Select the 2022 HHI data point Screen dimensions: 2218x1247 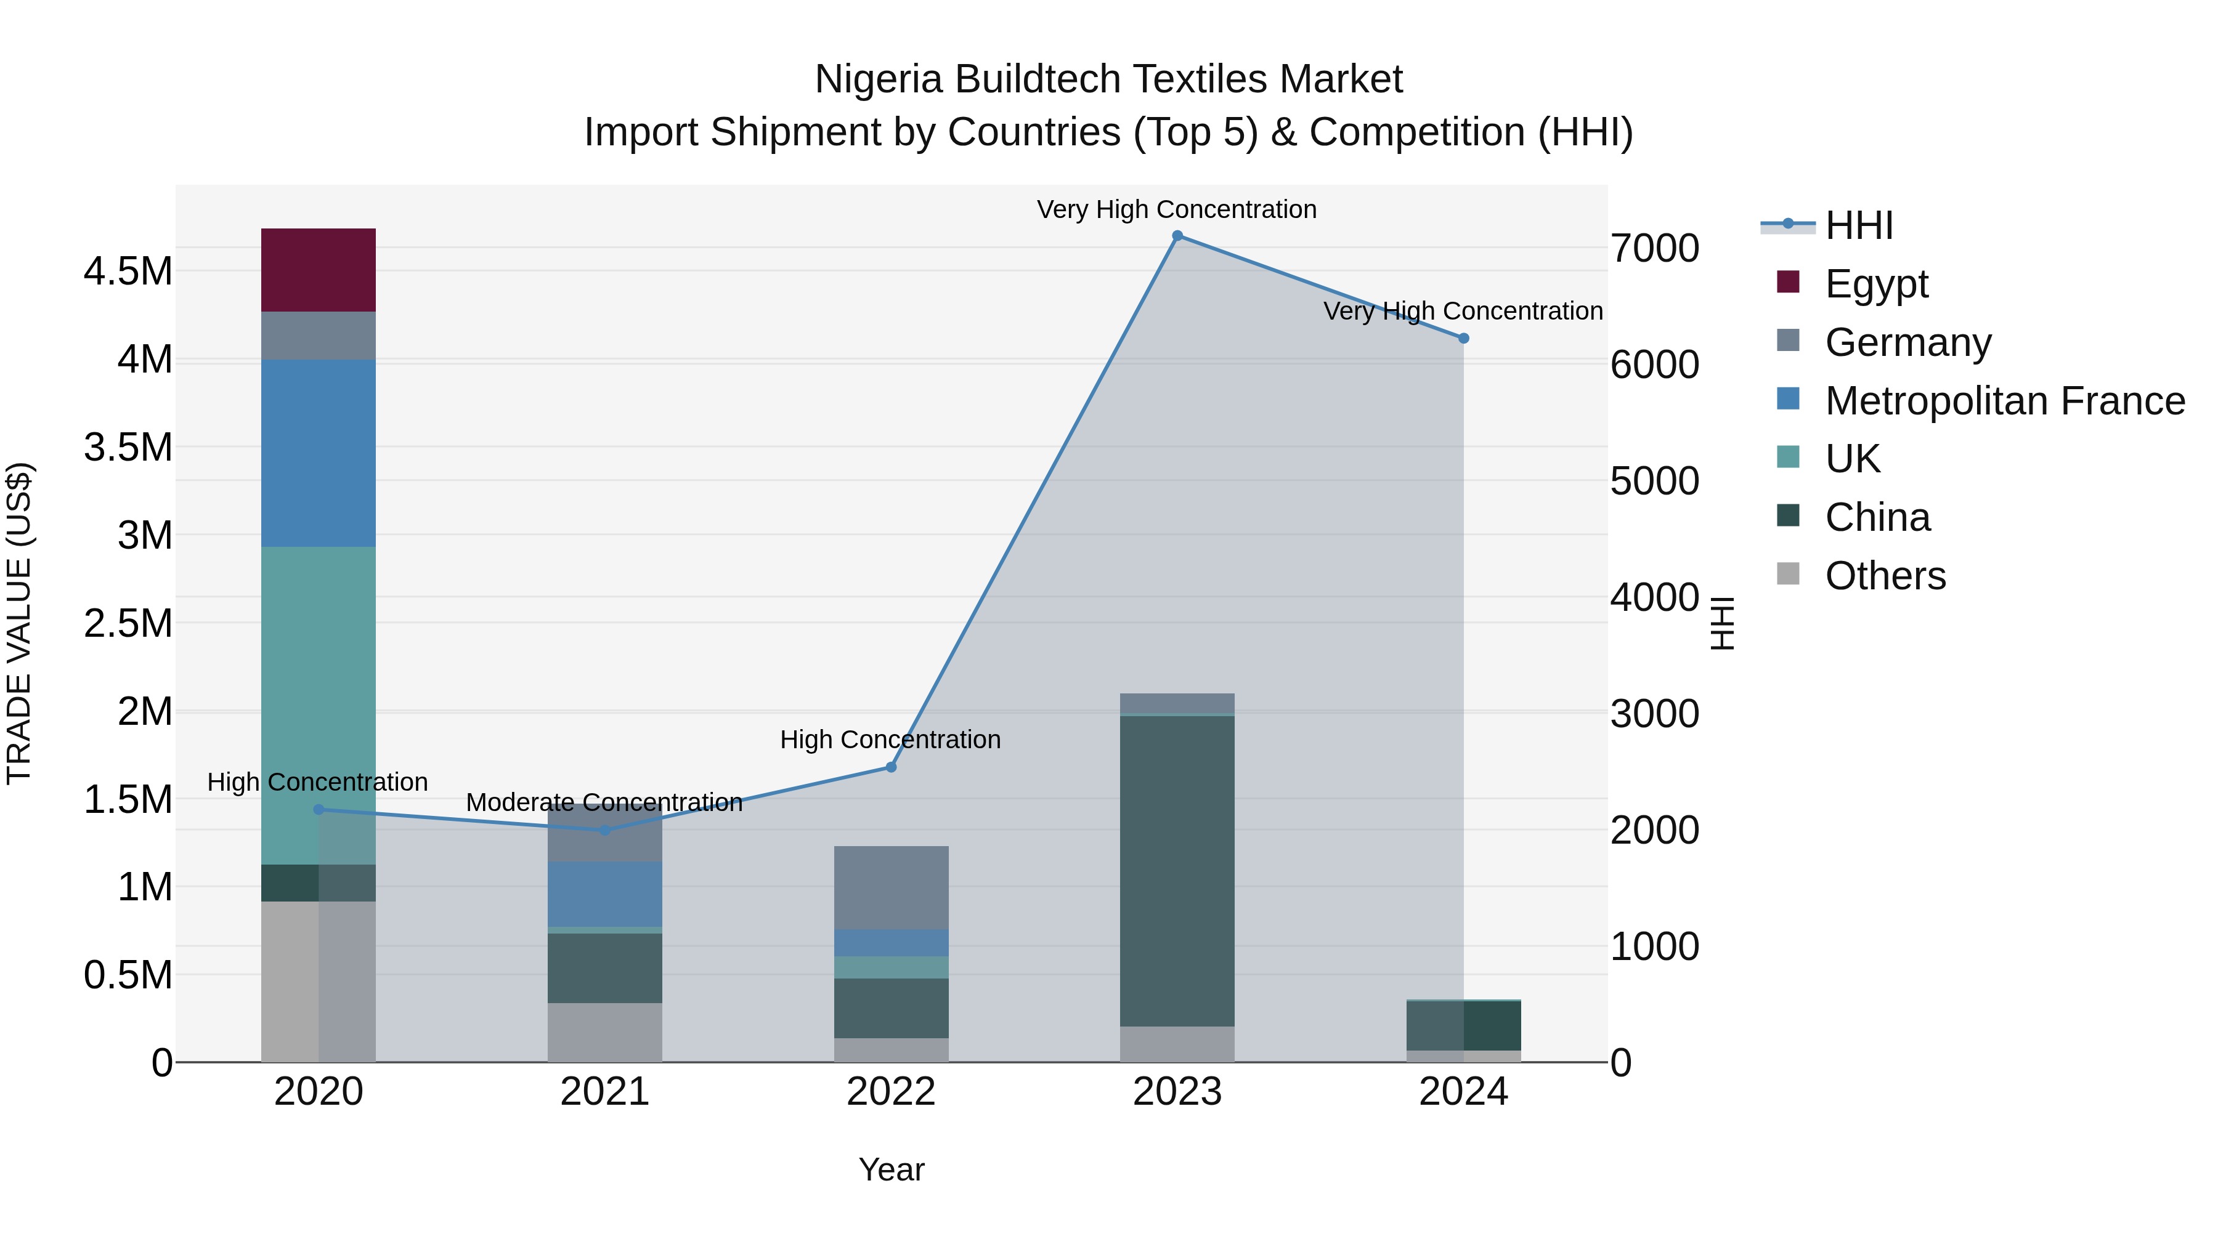coord(891,768)
